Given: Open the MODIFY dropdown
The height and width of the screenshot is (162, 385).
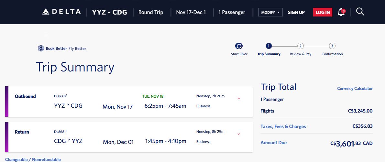Looking at the screenshot, I should pyautogui.click(x=270, y=12).
